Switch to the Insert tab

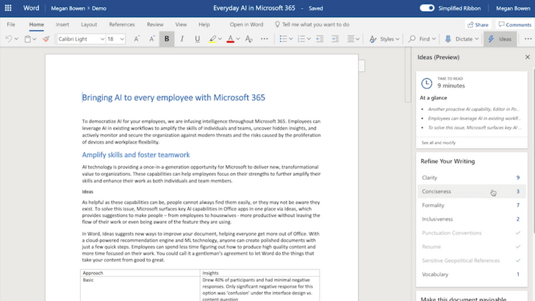coord(62,24)
